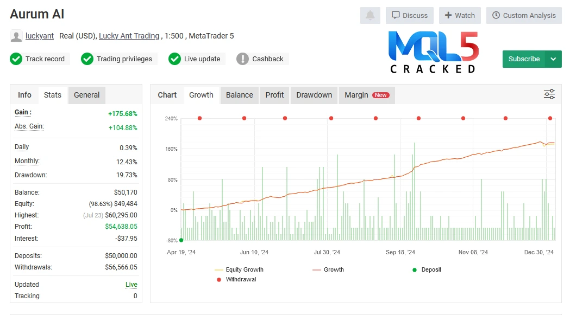Click the Trading privileges label
This screenshot has height=315, width=570.
point(124,59)
